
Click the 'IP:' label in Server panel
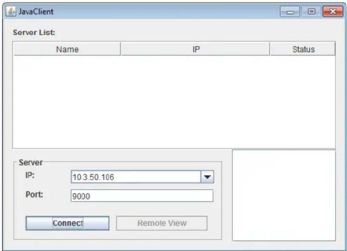click(30, 175)
